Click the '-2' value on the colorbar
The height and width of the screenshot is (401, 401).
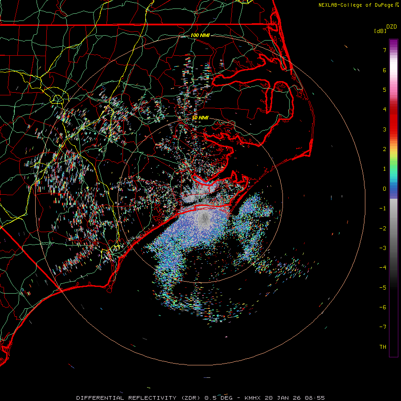point(383,229)
